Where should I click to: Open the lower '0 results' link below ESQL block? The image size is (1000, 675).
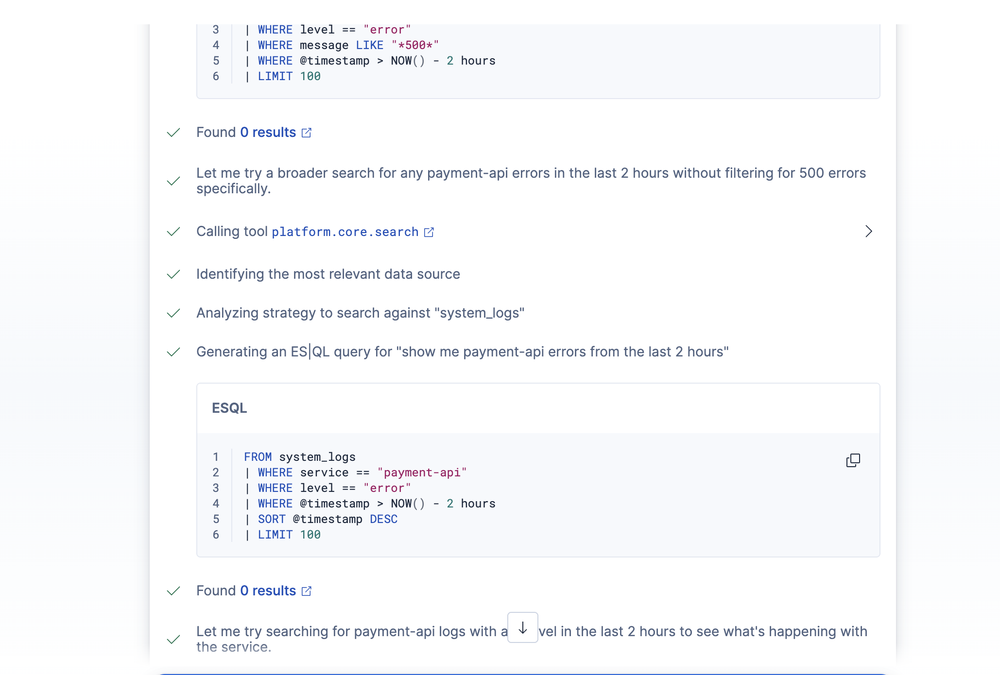pyautogui.click(x=268, y=591)
